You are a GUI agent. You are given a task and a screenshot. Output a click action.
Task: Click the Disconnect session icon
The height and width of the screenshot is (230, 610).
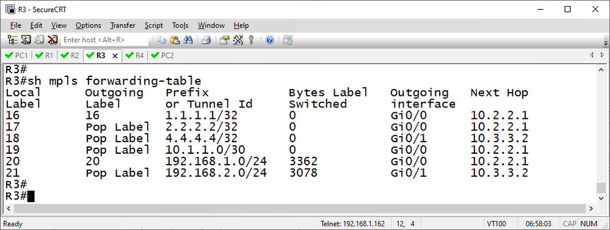click(53, 40)
